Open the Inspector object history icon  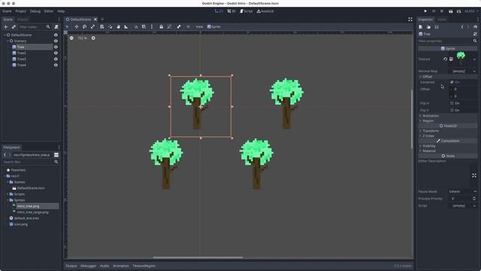pyautogui.click(x=475, y=27)
